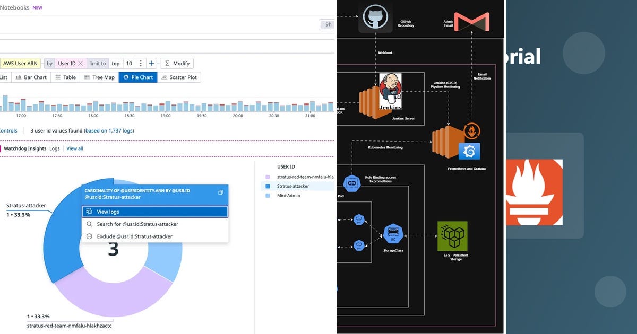637x334 pixels.
Task: Click the copy icon in the cardinality popup
Action: coord(221,192)
